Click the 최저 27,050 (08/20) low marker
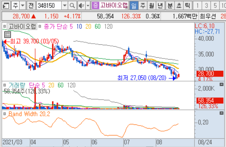 [x=146, y=78]
